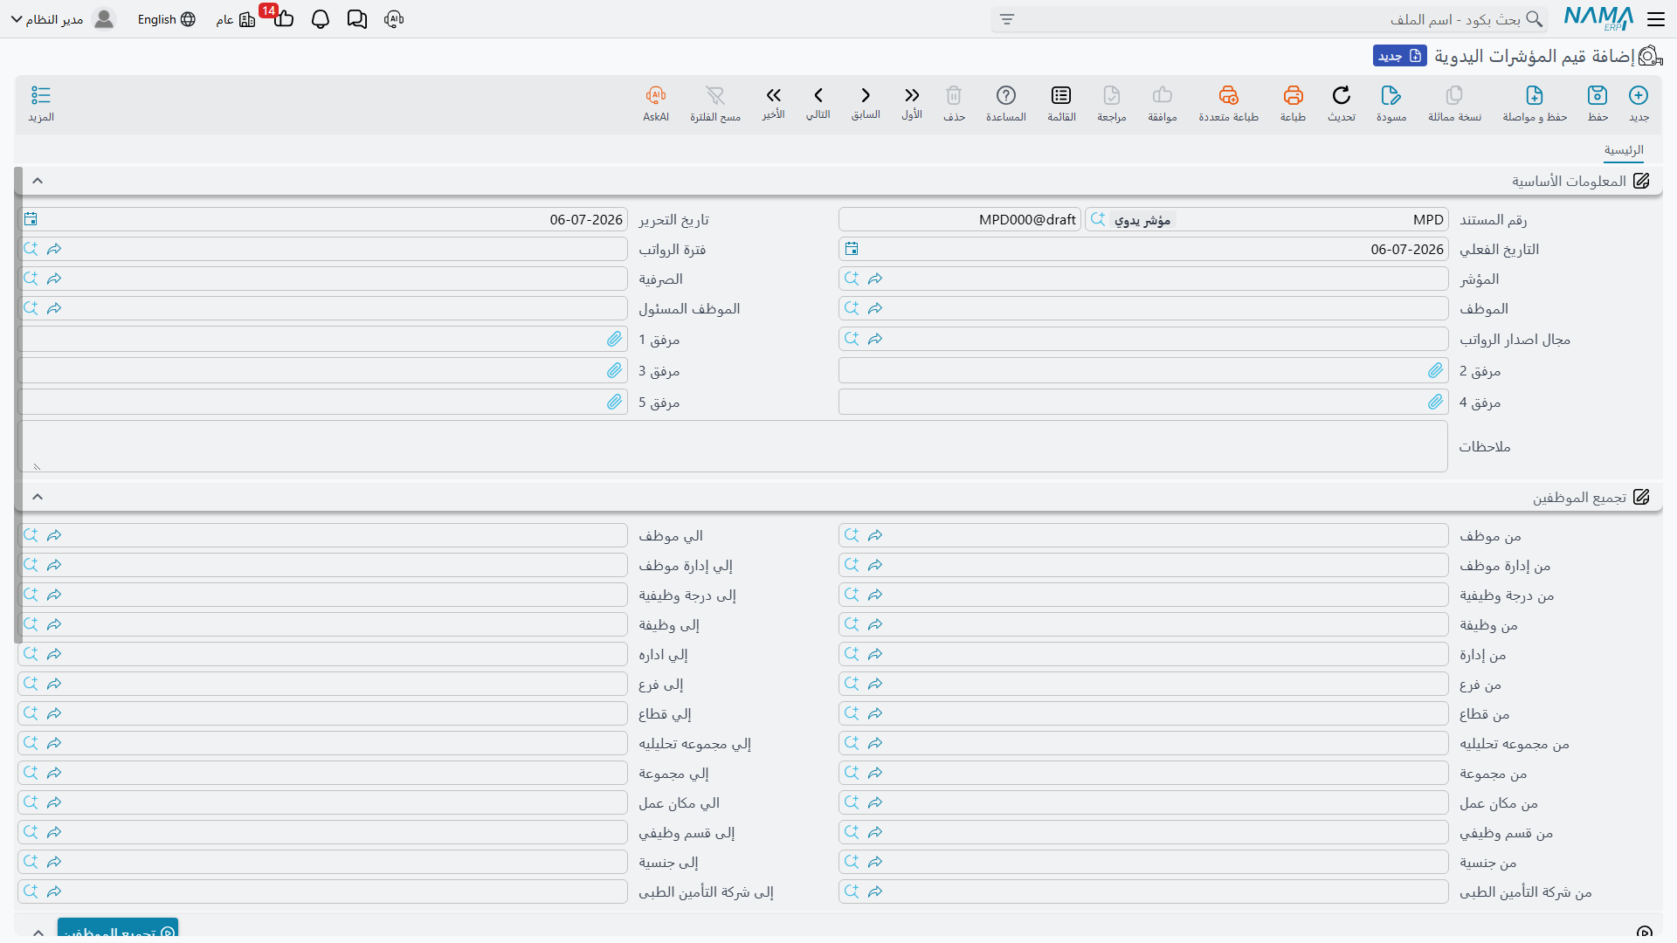Viewport: 1677px width, 943px height.
Task: Click lookup icon in إلي مجموعه تحليليه field
Action: [31, 743]
